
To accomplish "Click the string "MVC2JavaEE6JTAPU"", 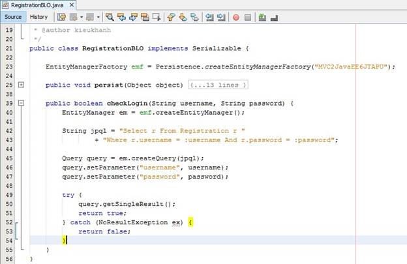I will click(351, 66).
